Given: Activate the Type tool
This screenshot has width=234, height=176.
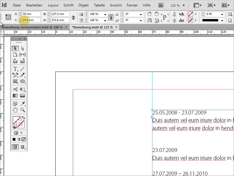Looking at the screenshot, I should pyautogui.click(x=15, y=69).
